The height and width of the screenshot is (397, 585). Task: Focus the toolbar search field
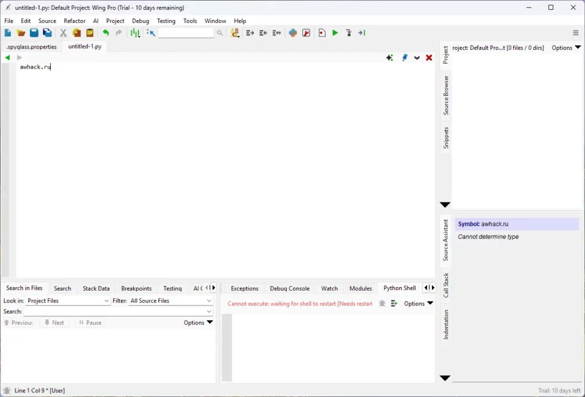pyautogui.click(x=186, y=33)
